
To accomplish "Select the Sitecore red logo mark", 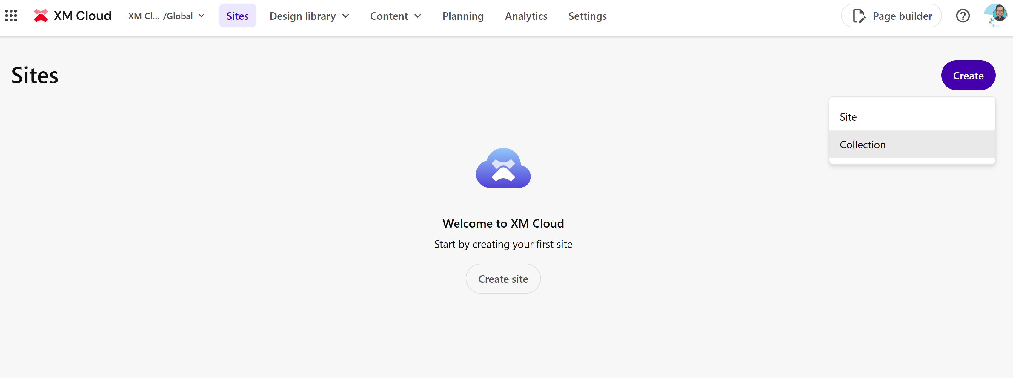I will [x=41, y=16].
